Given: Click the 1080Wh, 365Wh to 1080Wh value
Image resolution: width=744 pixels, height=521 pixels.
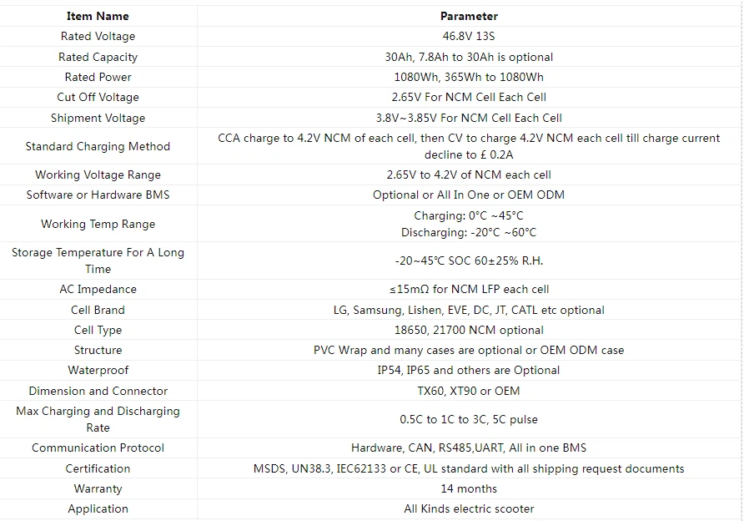Looking at the screenshot, I should (x=469, y=77).
